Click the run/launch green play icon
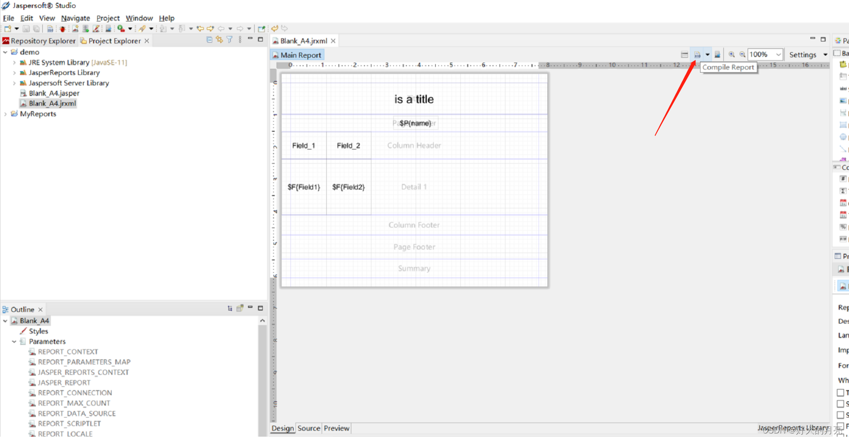 point(121,28)
